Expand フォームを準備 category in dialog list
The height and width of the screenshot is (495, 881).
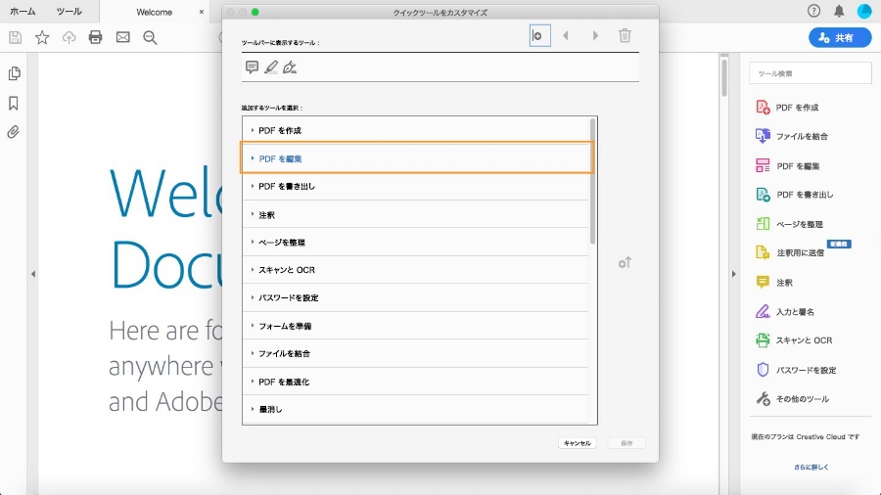[x=415, y=326]
